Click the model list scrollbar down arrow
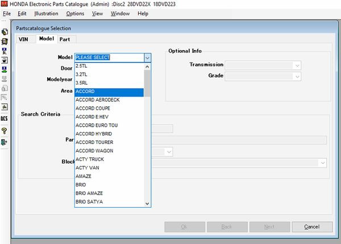 [x=147, y=203]
